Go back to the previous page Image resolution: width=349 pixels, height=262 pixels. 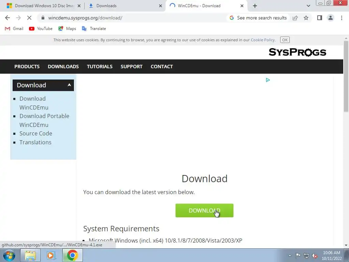[x=7, y=18]
